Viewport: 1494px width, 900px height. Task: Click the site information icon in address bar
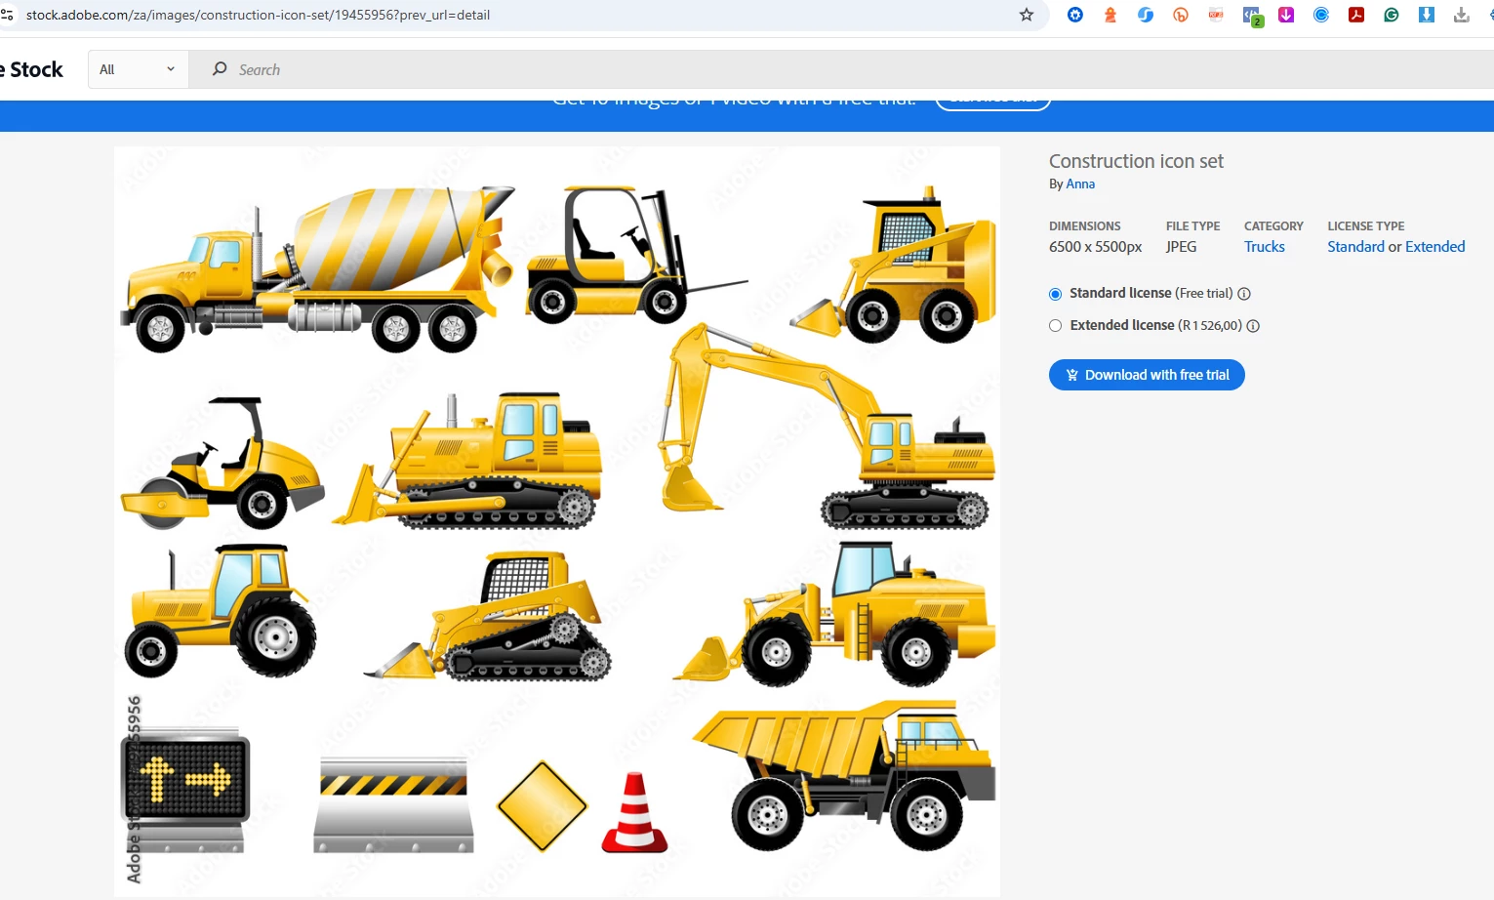7,15
